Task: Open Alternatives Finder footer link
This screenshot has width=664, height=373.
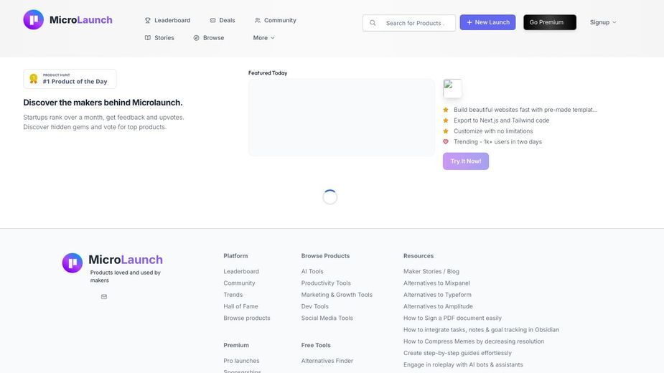Action: coord(327,361)
